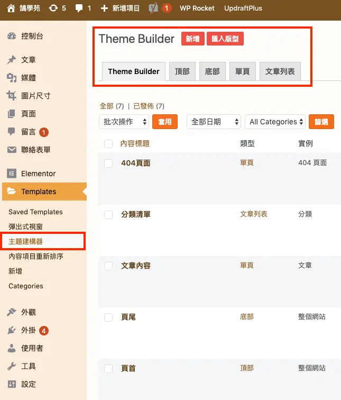Click the Elementor logo icon
The width and height of the screenshot is (341, 400).
[12, 174]
